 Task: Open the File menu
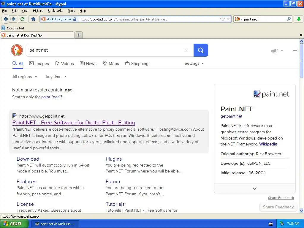coord(4,11)
